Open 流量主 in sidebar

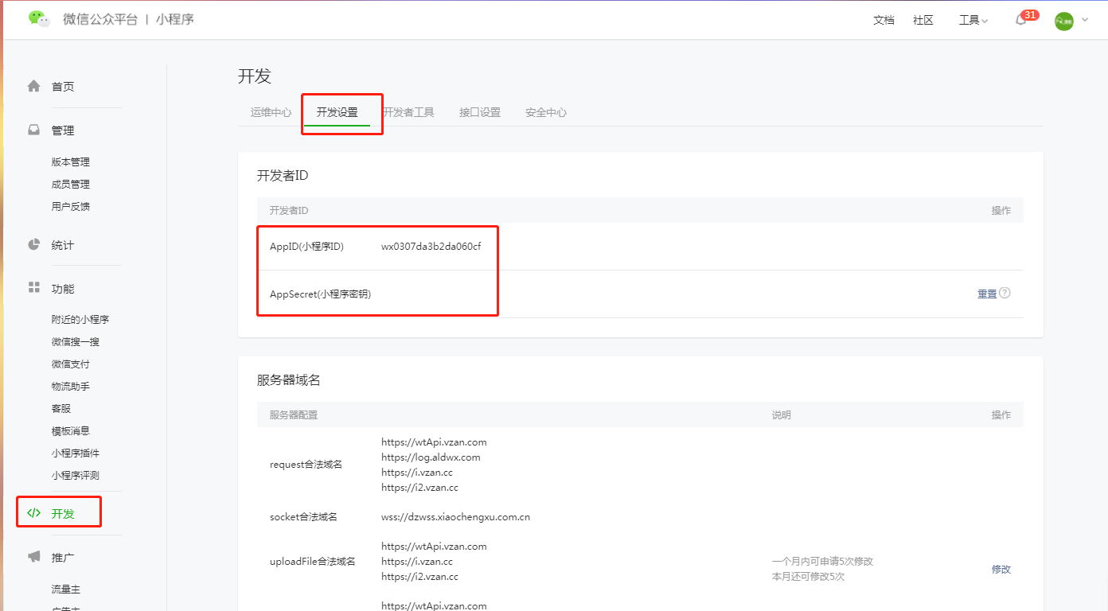coord(66,590)
